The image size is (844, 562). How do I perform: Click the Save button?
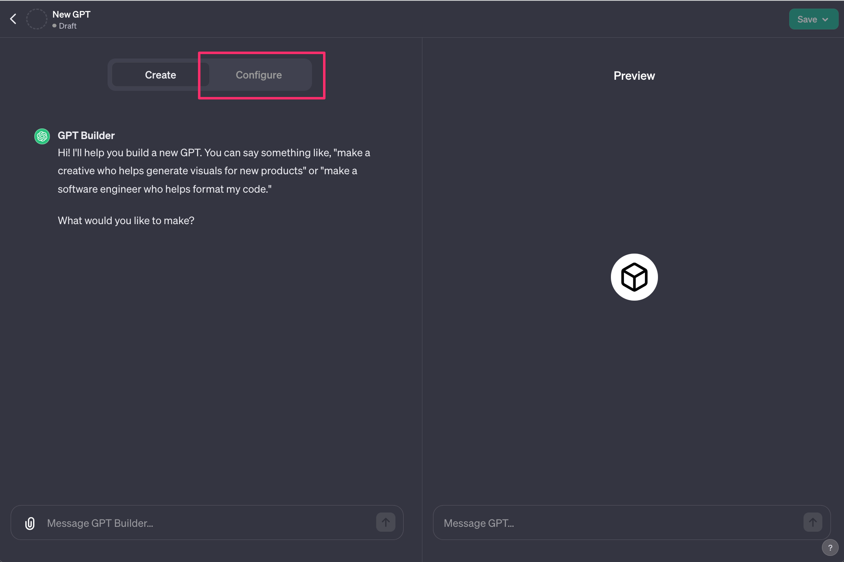click(x=807, y=19)
